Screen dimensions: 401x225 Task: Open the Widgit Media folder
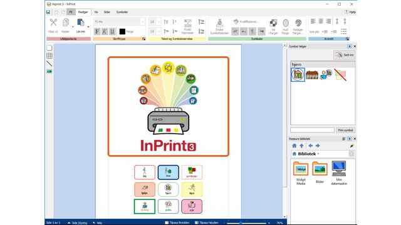click(301, 173)
